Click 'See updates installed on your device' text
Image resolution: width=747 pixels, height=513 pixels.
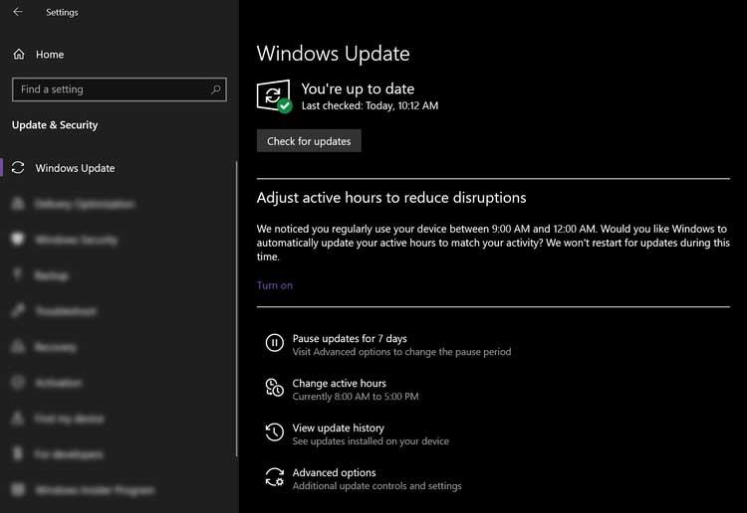tap(371, 441)
